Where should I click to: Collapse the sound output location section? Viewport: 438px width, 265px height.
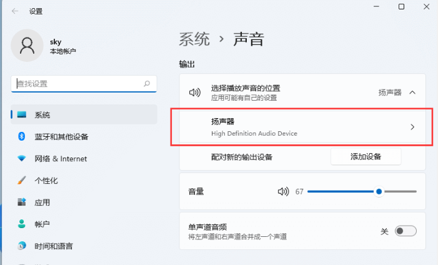(412, 92)
